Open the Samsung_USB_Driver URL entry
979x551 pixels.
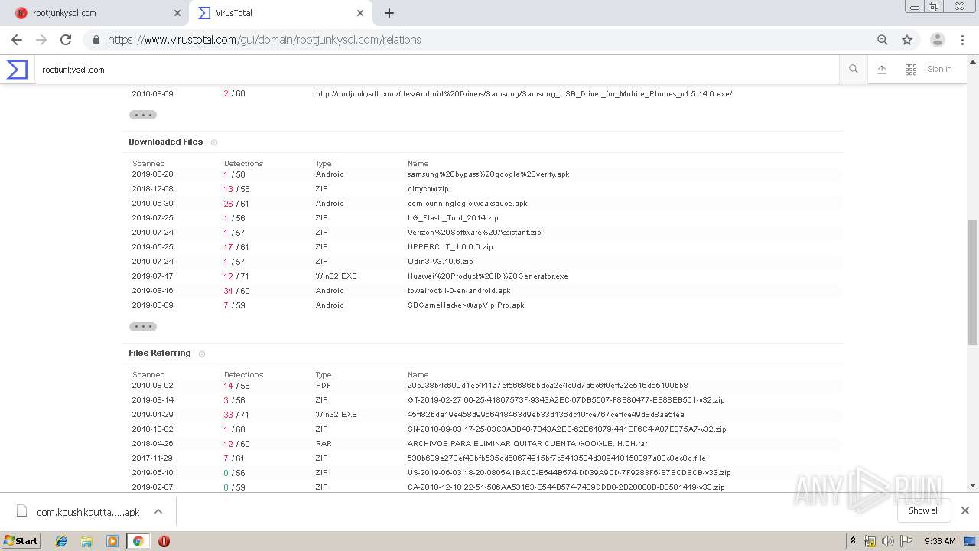point(524,94)
